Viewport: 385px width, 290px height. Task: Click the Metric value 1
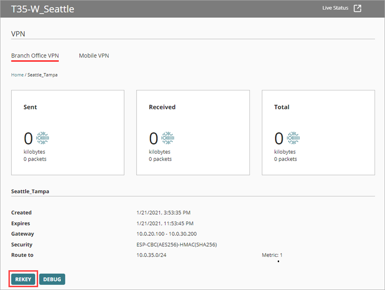click(x=281, y=255)
